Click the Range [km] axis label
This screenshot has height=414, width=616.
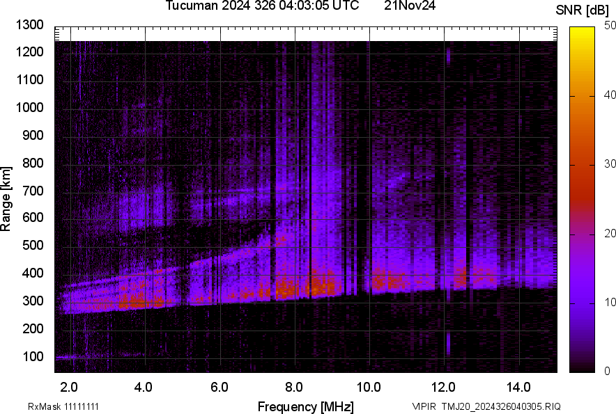coord(6,200)
